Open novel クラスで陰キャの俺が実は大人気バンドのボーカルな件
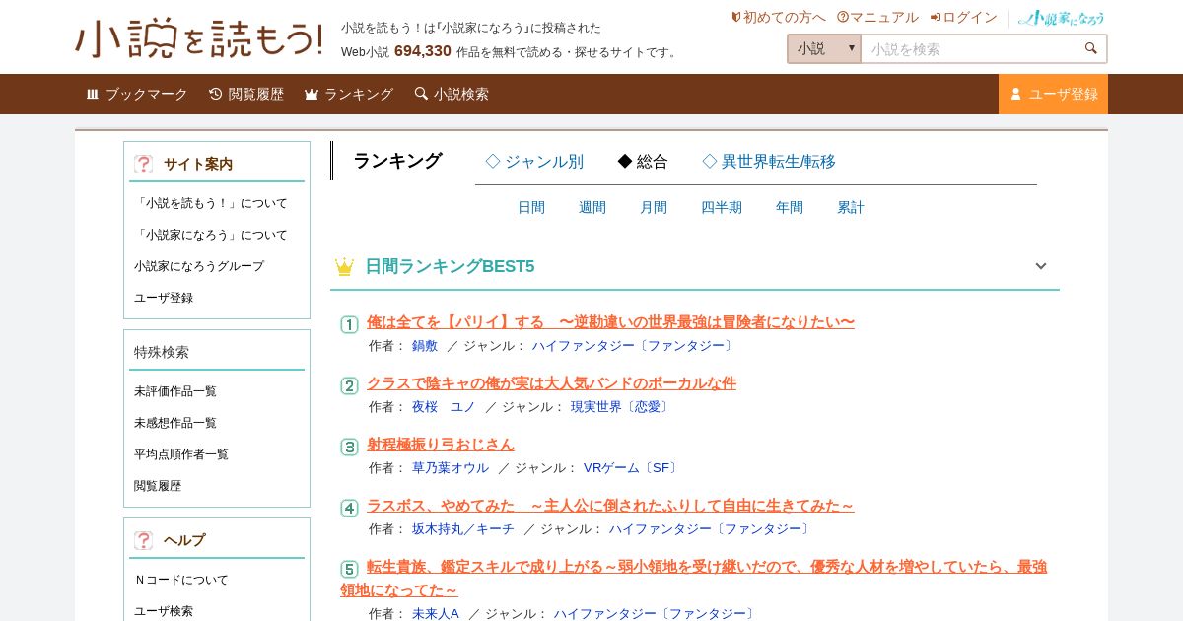The width and height of the screenshot is (1183, 621). tap(551, 383)
